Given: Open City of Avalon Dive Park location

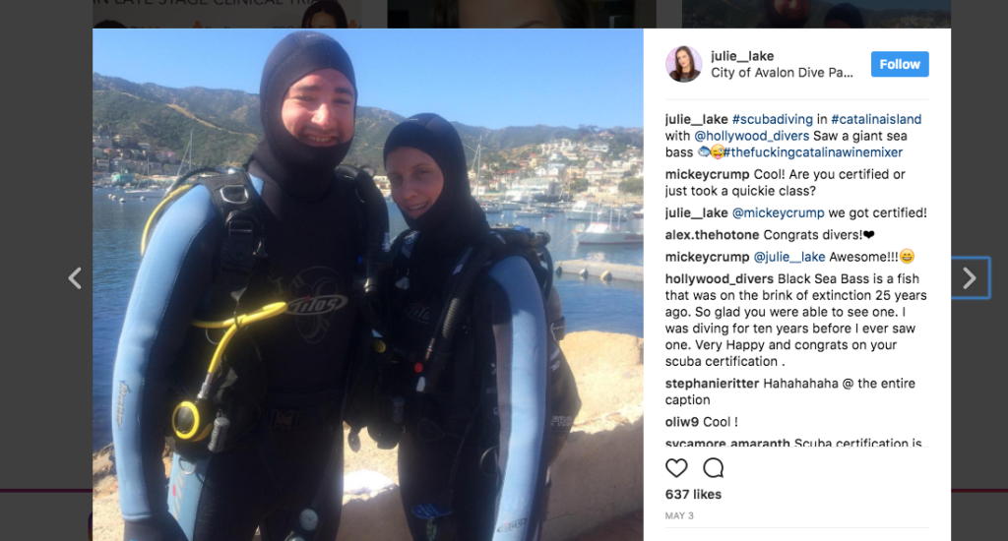Looking at the screenshot, I should click(x=782, y=73).
